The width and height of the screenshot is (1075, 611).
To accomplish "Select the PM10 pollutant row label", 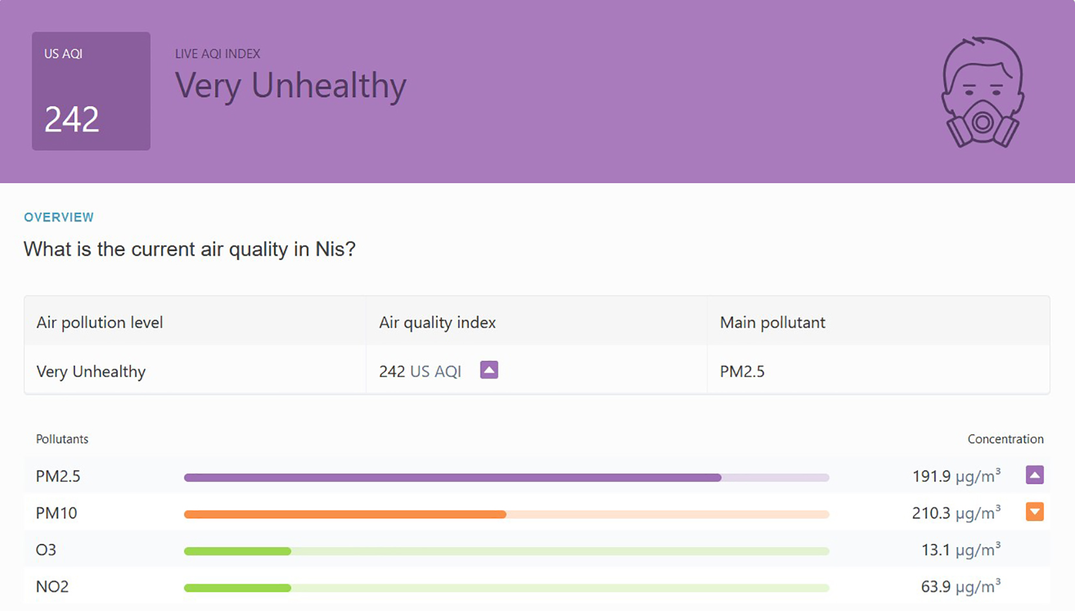I will (x=56, y=513).
